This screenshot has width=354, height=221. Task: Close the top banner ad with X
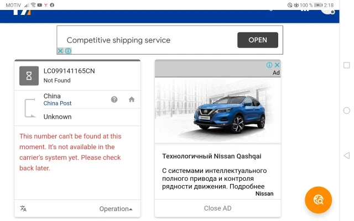(x=60, y=51)
